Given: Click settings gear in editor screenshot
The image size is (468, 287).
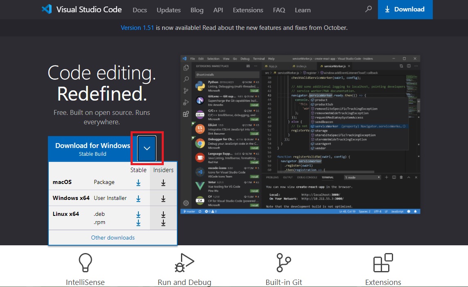Looking at the screenshot, I should pos(186,203).
